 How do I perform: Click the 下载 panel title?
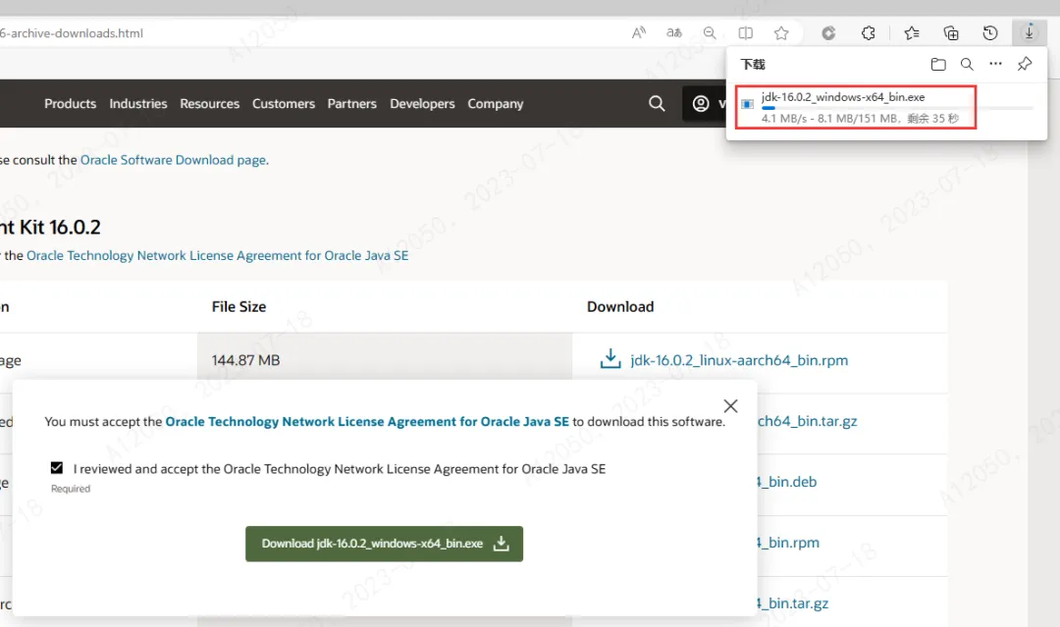[753, 64]
